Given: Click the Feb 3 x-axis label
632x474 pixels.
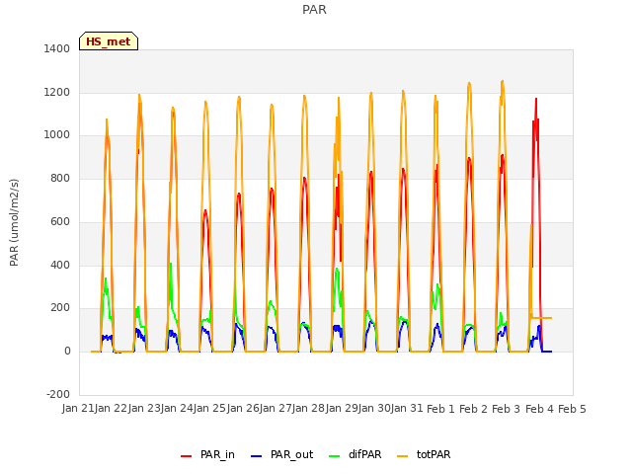Looking at the screenshot, I should point(507,409).
